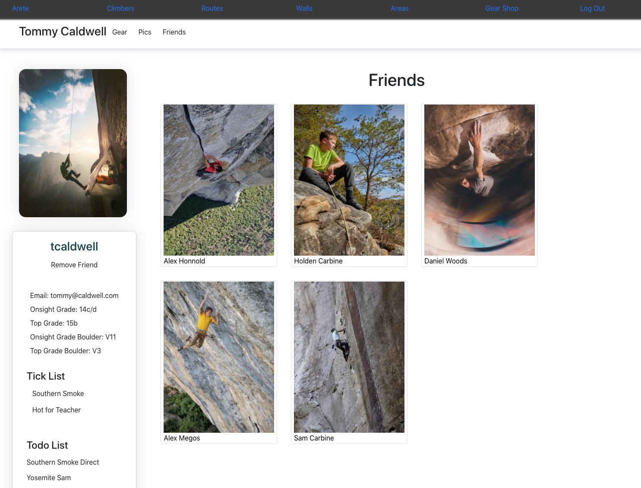Open Hot for Teacher tick entry
Image resolution: width=641 pixels, height=488 pixels.
[57, 410]
